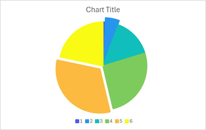Select legend label "5"
The image size is (206, 130).
pos(121,121)
